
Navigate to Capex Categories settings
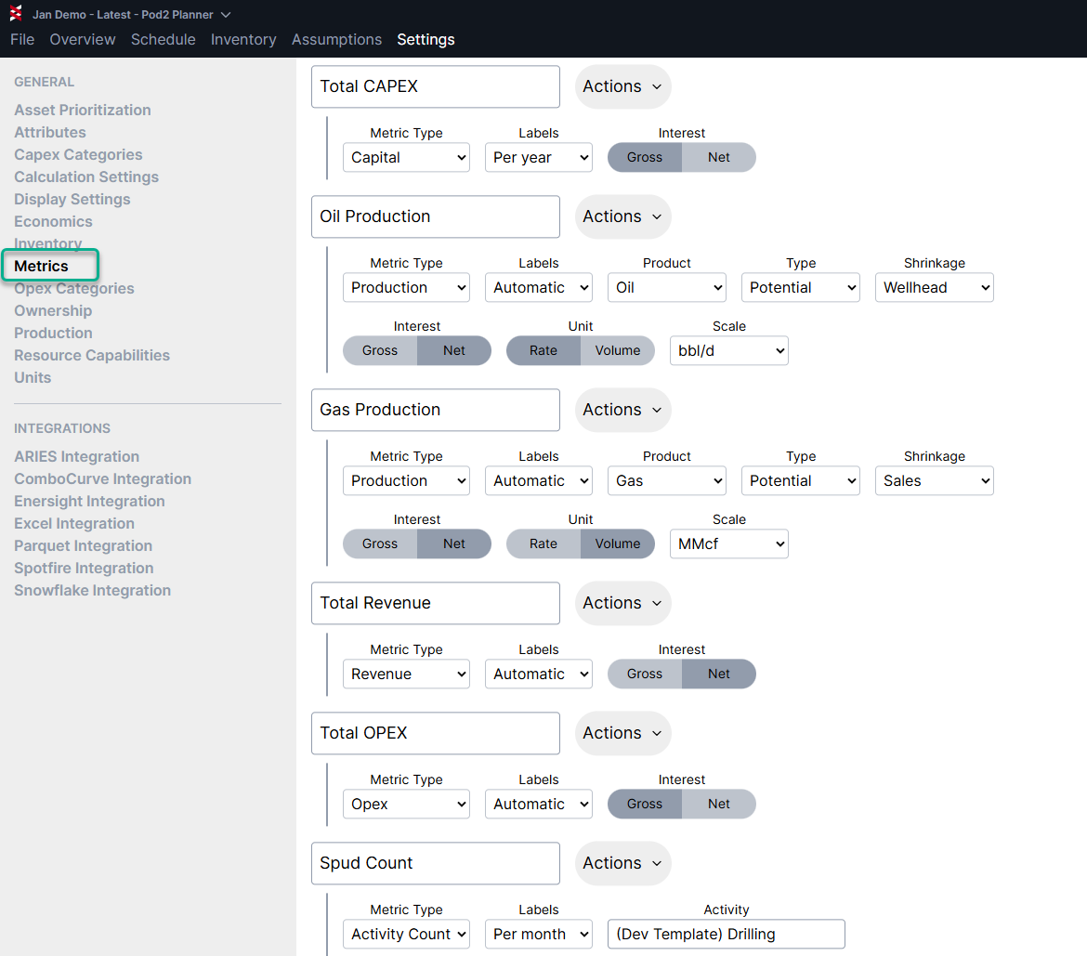coord(78,154)
